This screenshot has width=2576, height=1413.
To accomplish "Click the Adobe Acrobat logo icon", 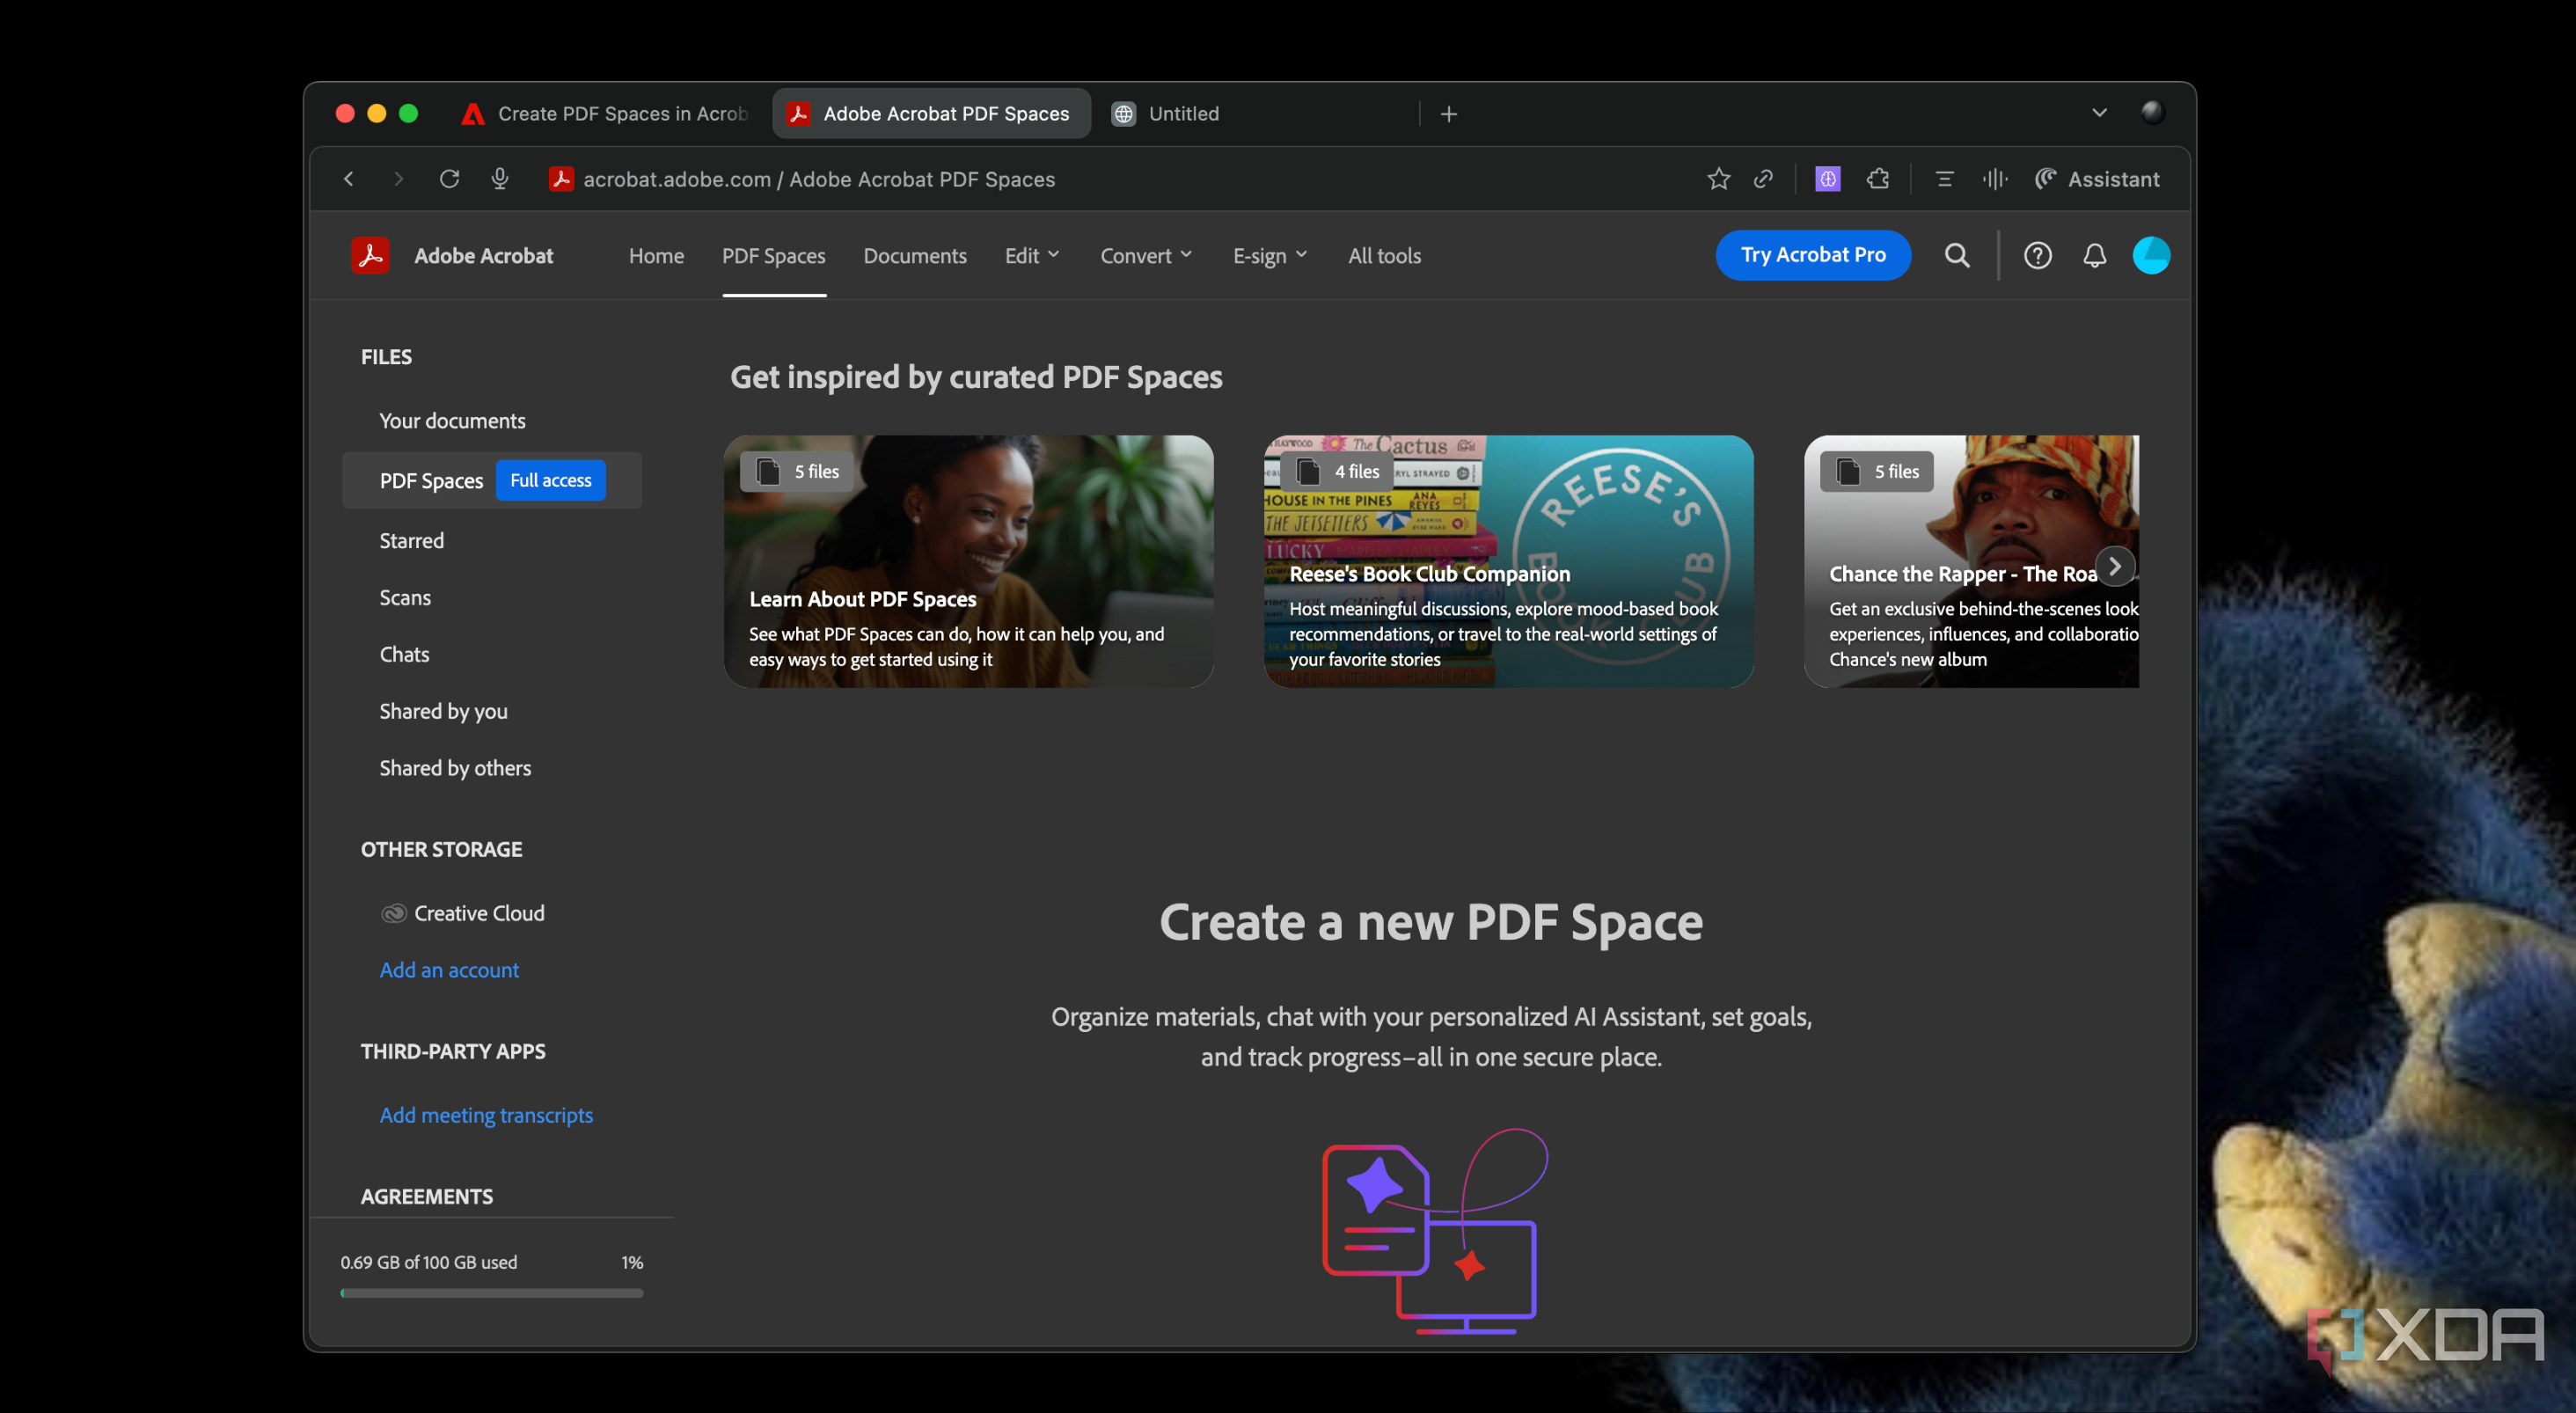I will tap(370, 255).
